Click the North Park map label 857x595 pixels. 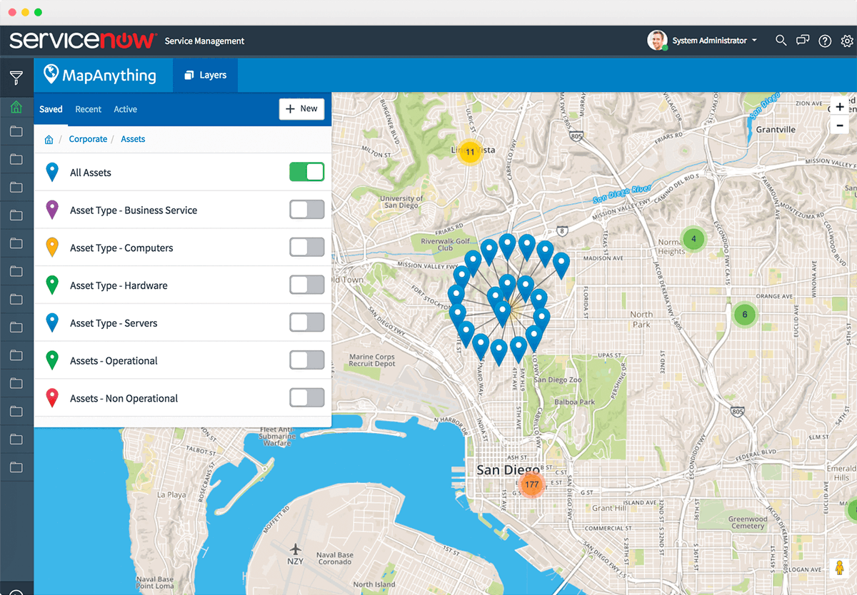pyautogui.click(x=641, y=319)
